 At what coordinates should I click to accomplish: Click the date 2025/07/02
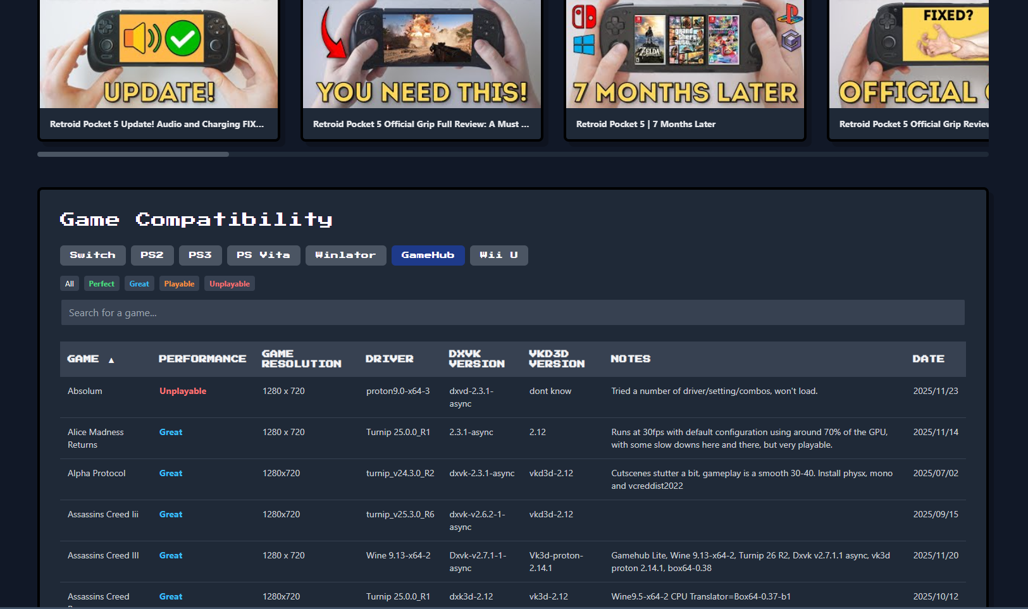pyautogui.click(x=936, y=473)
